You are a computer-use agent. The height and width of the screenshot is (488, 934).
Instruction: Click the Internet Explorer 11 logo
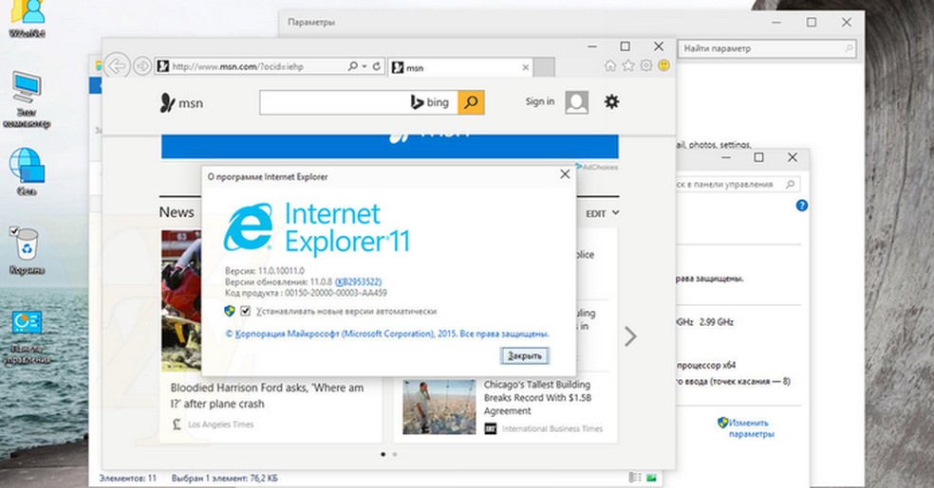(316, 227)
